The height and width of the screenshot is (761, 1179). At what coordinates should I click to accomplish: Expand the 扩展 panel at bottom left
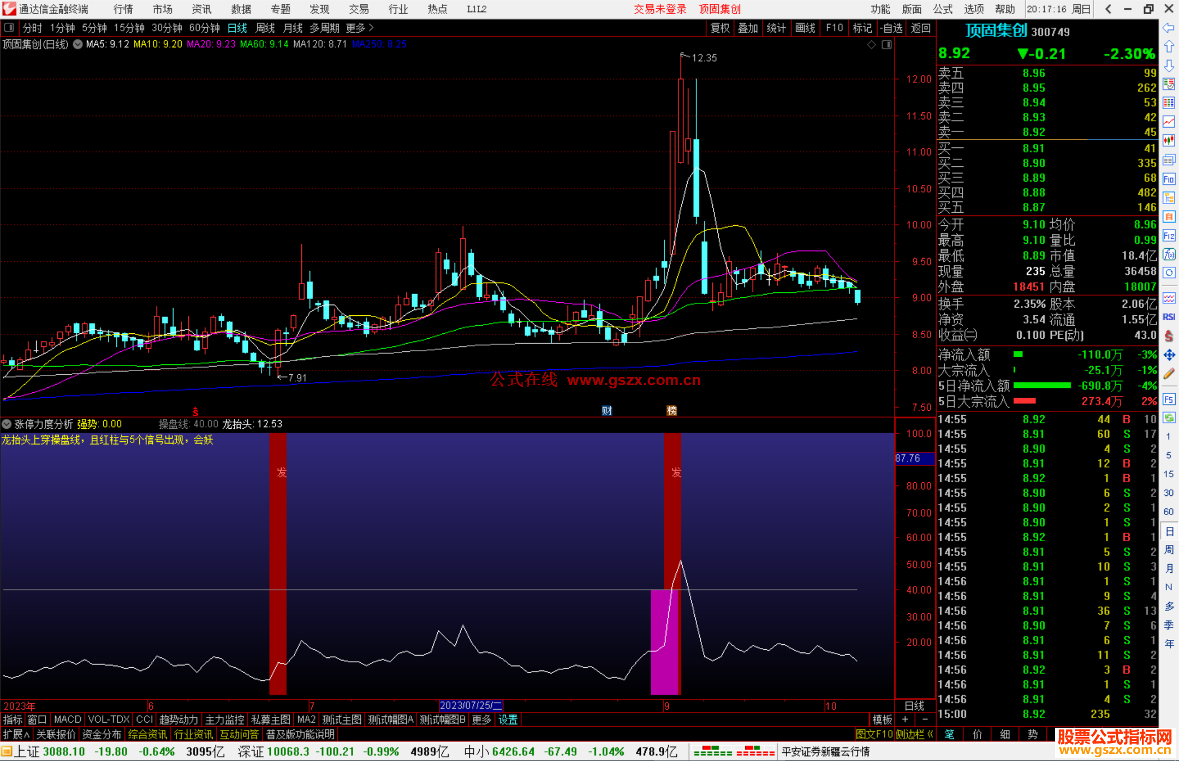(x=16, y=734)
